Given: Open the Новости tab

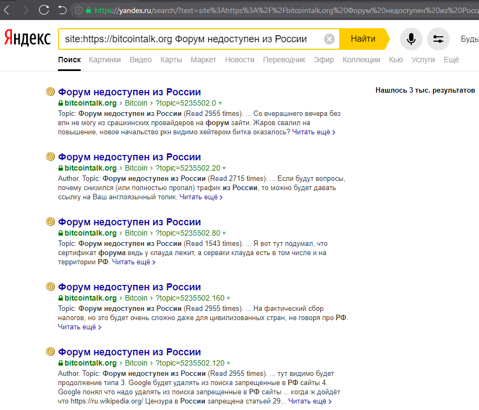Looking at the screenshot, I should [240, 60].
